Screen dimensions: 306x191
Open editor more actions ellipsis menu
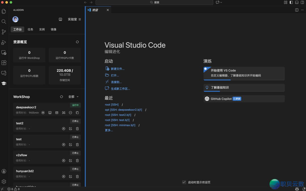pyautogui.click(x=302, y=10)
